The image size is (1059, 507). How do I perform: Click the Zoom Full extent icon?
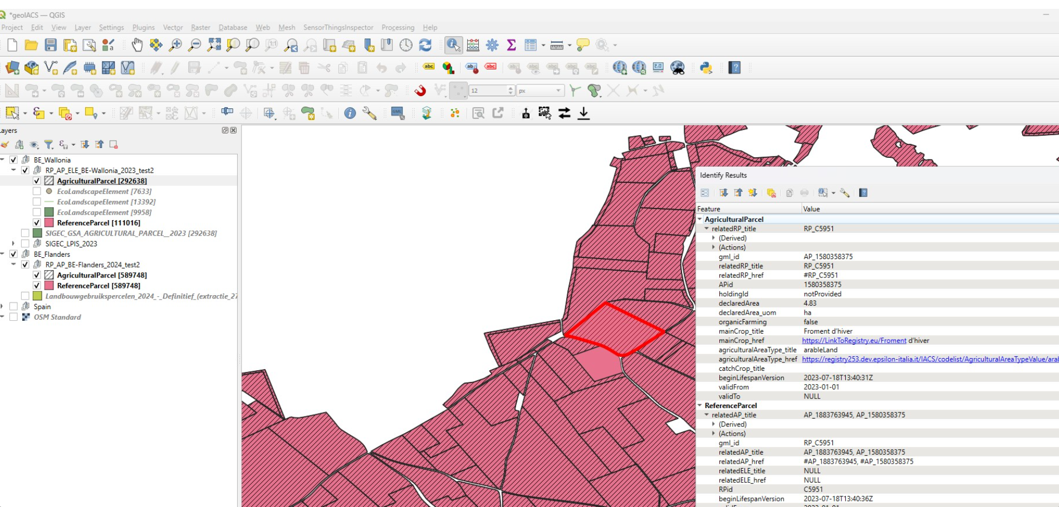click(x=214, y=45)
